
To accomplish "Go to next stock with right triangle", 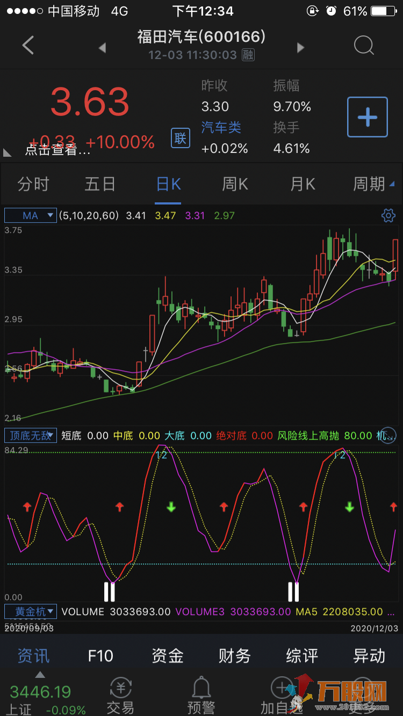I will (300, 48).
